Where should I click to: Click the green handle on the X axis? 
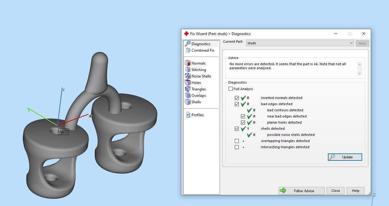point(91,116)
